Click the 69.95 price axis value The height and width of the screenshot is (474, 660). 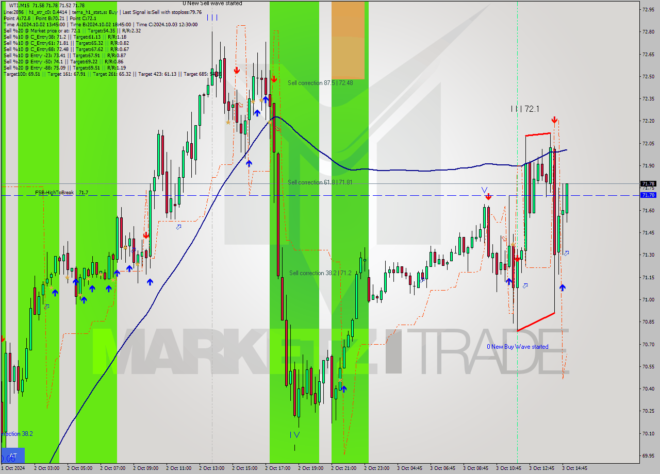pyautogui.click(x=648, y=455)
